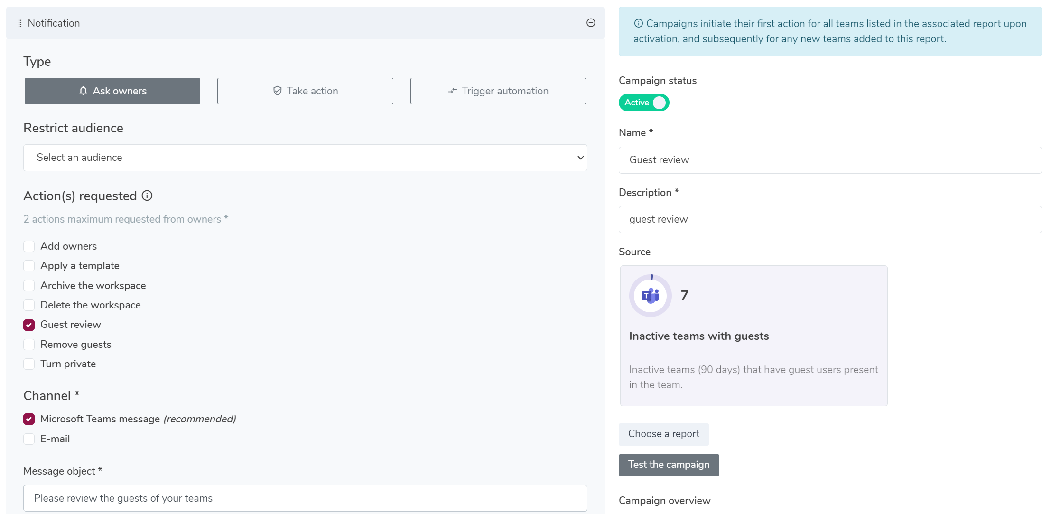Open the Inactive teams with guests card

pyautogui.click(x=753, y=336)
